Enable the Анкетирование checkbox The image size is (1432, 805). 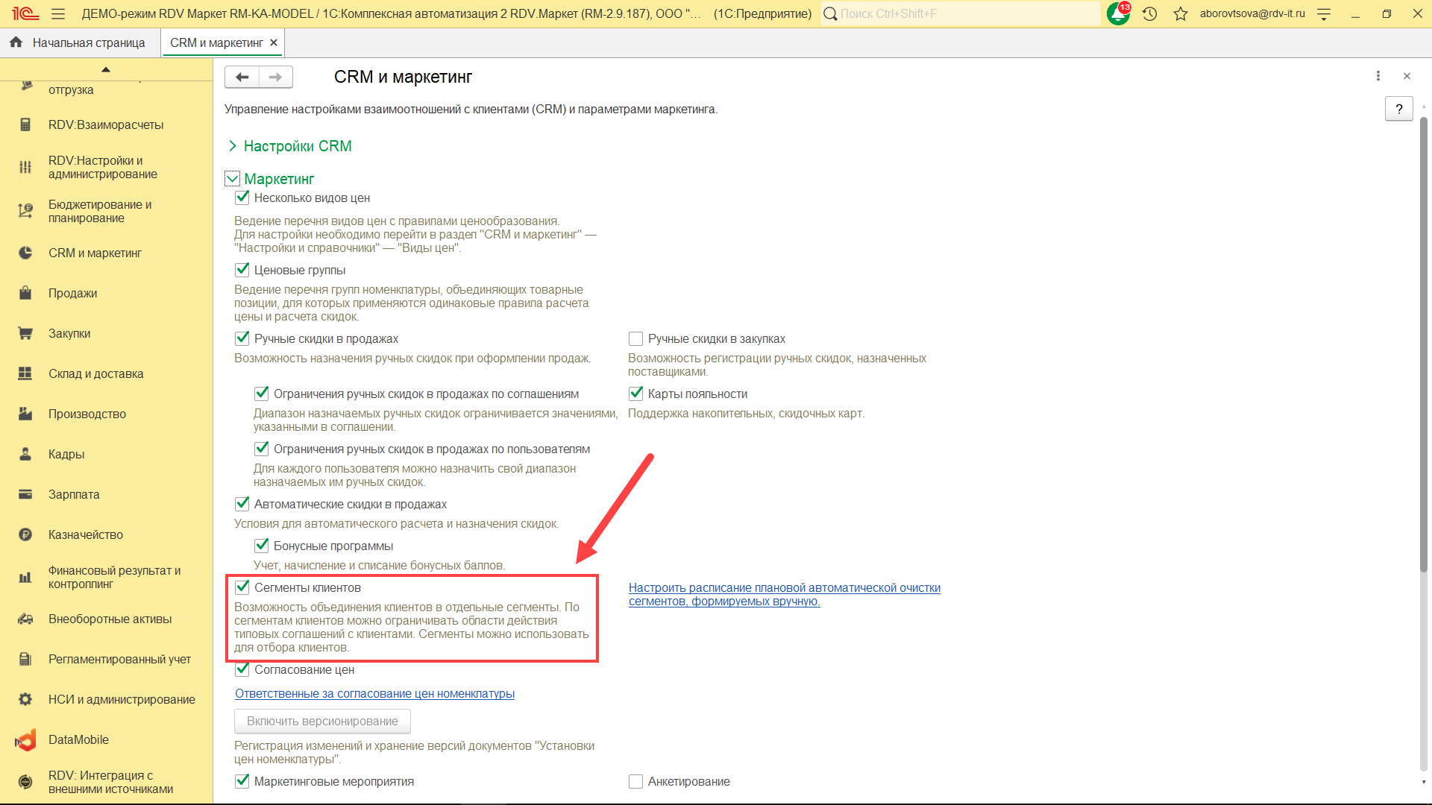click(x=635, y=781)
